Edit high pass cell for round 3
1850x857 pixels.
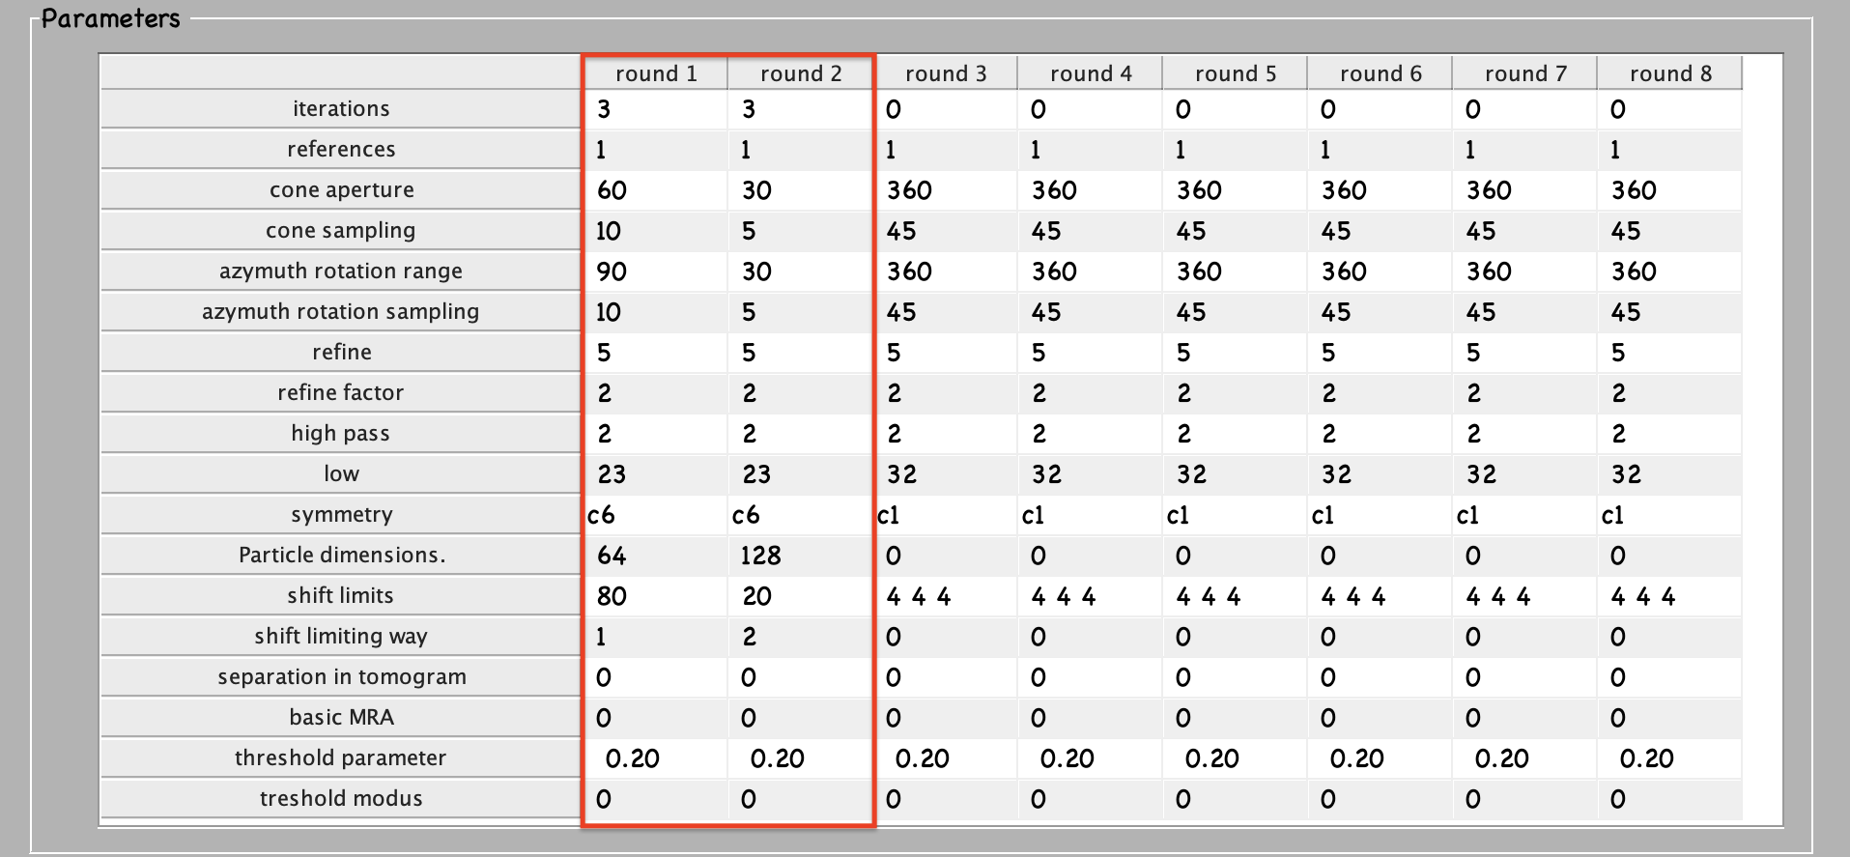point(946,434)
